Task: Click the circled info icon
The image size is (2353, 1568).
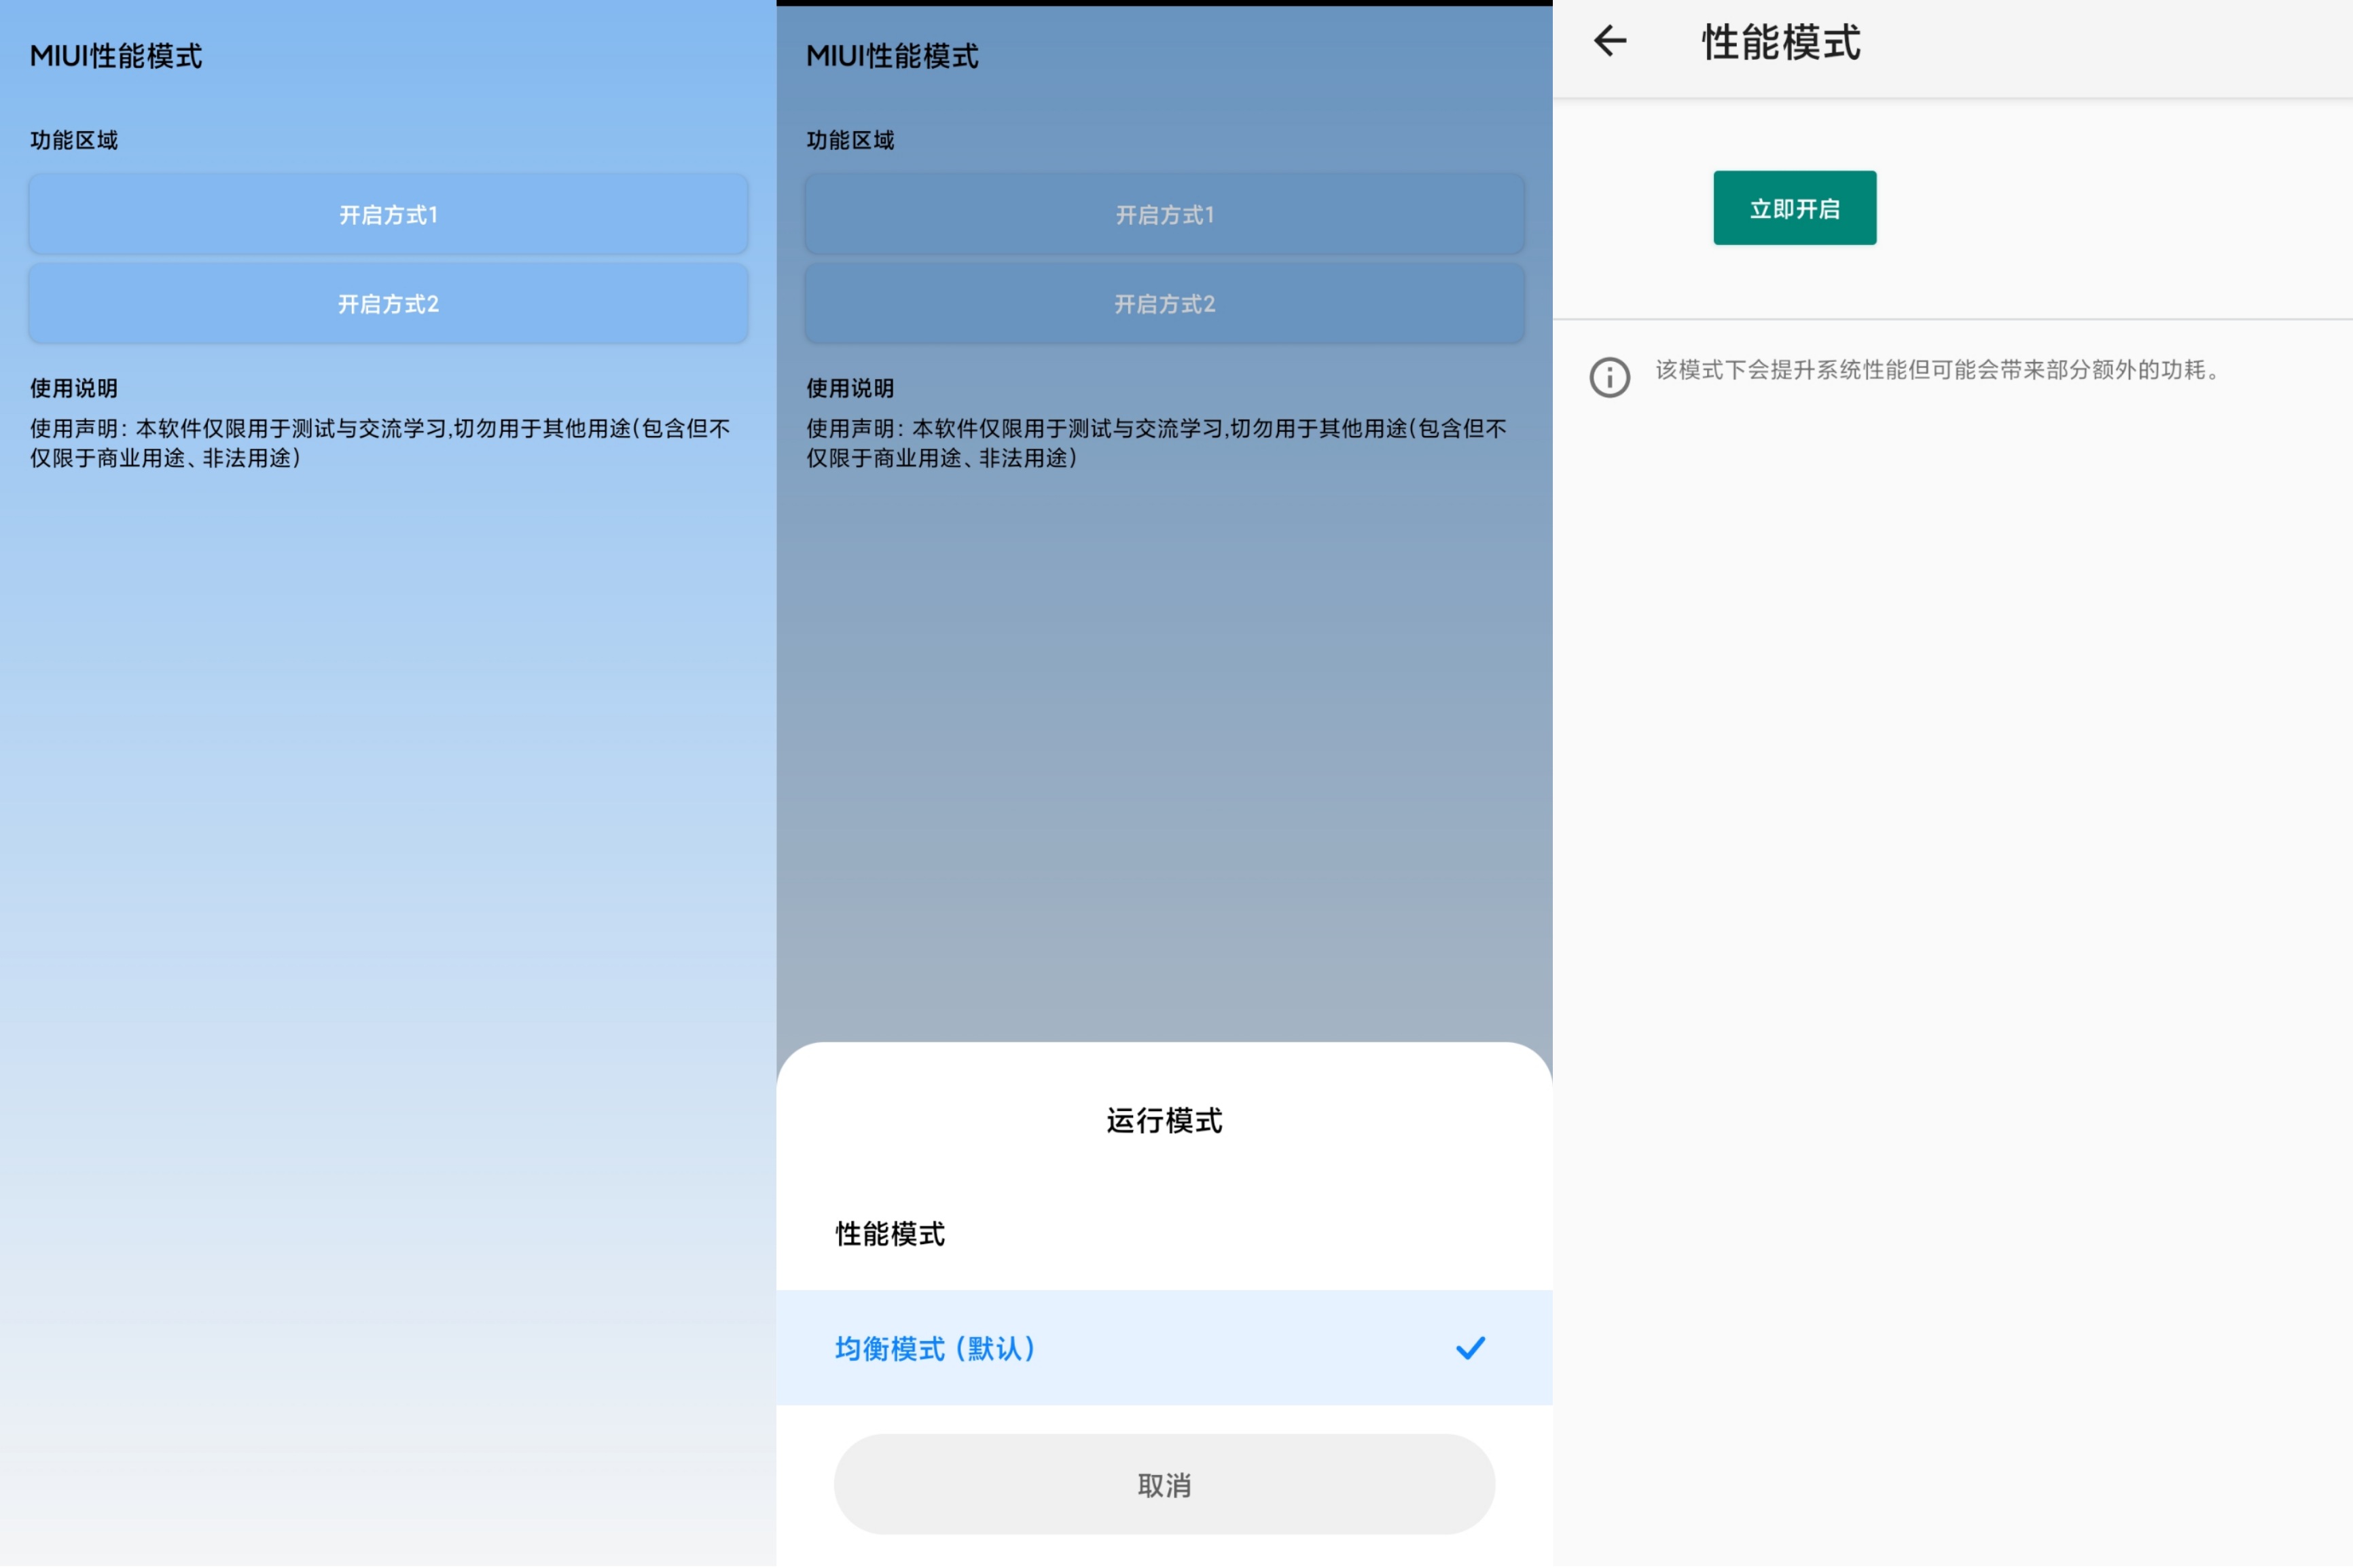Action: point(1609,377)
